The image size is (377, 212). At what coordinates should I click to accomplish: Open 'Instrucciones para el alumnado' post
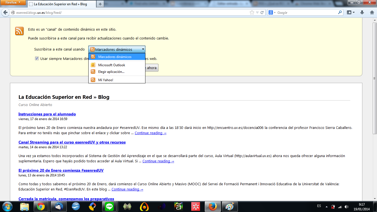pos(47,114)
